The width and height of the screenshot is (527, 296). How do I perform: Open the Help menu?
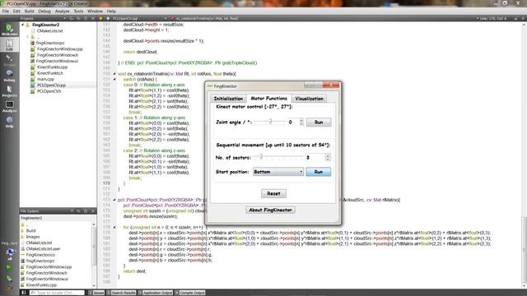click(111, 11)
